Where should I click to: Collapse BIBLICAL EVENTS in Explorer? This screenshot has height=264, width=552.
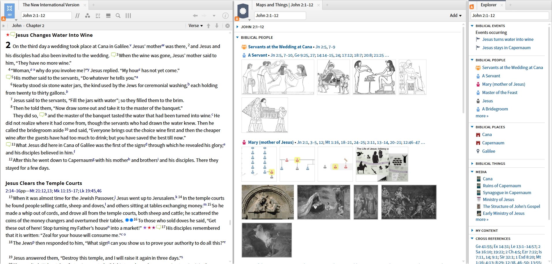472,26
